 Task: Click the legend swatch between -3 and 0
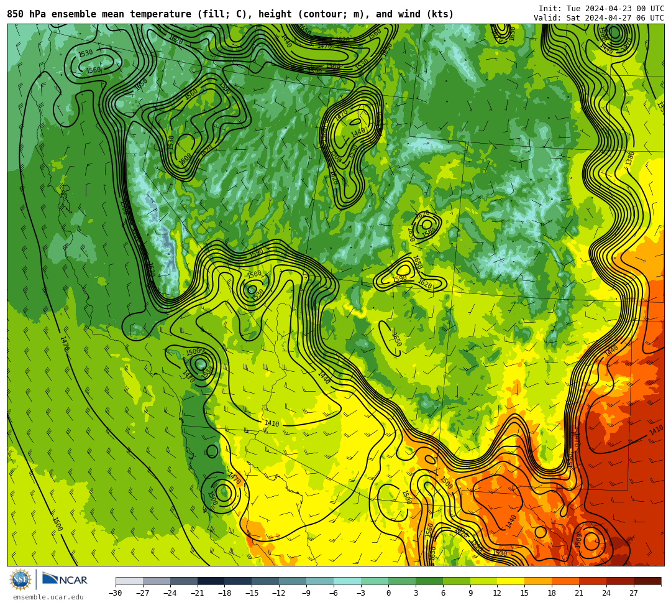[375, 581]
